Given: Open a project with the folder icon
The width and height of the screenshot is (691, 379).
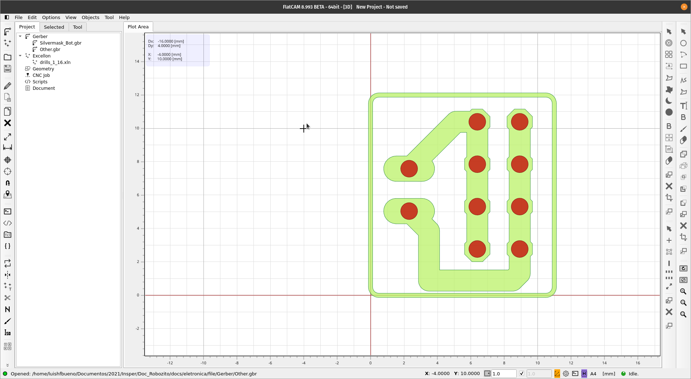Looking at the screenshot, I should (x=7, y=57).
